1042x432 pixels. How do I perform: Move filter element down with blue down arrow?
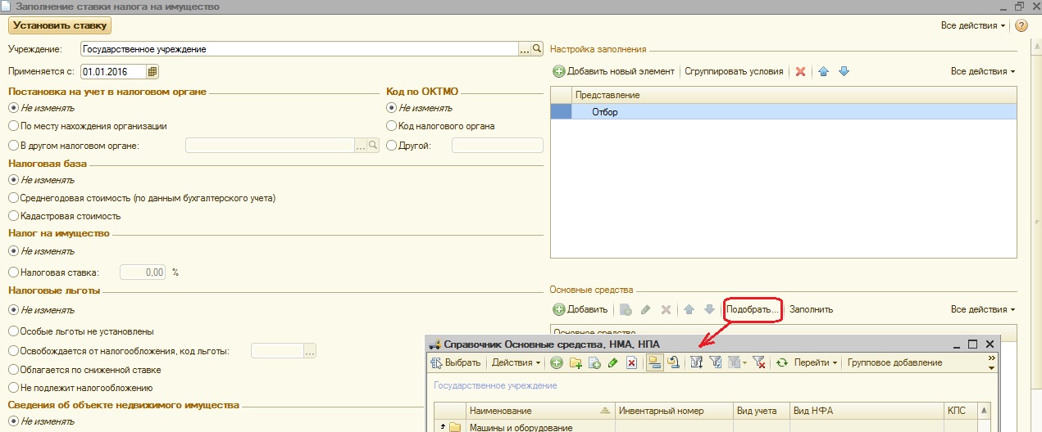tap(844, 71)
